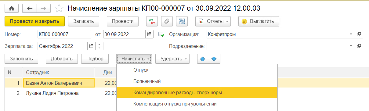Screen dimensions: 369x111
Task: Navigate forward with the right arrow
Action: click(43, 9)
